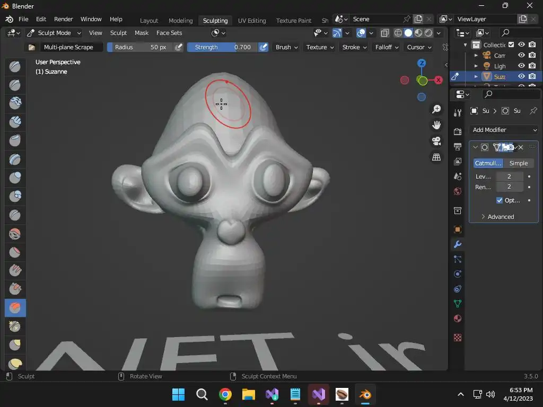Click the blue Z axis gizmo
Image resolution: width=543 pixels, height=407 pixels.
[x=422, y=63]
